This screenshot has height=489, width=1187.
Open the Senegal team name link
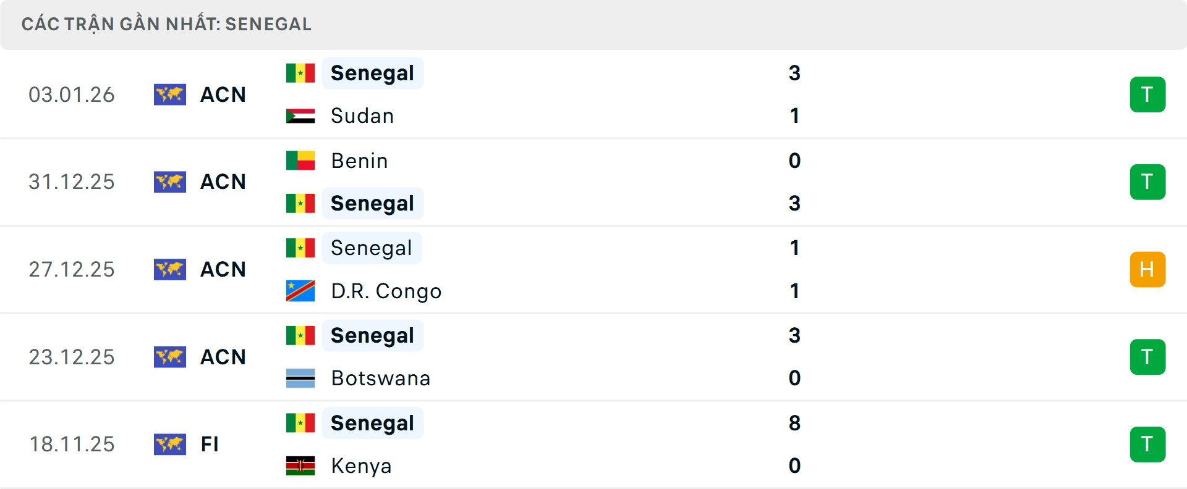372,72
